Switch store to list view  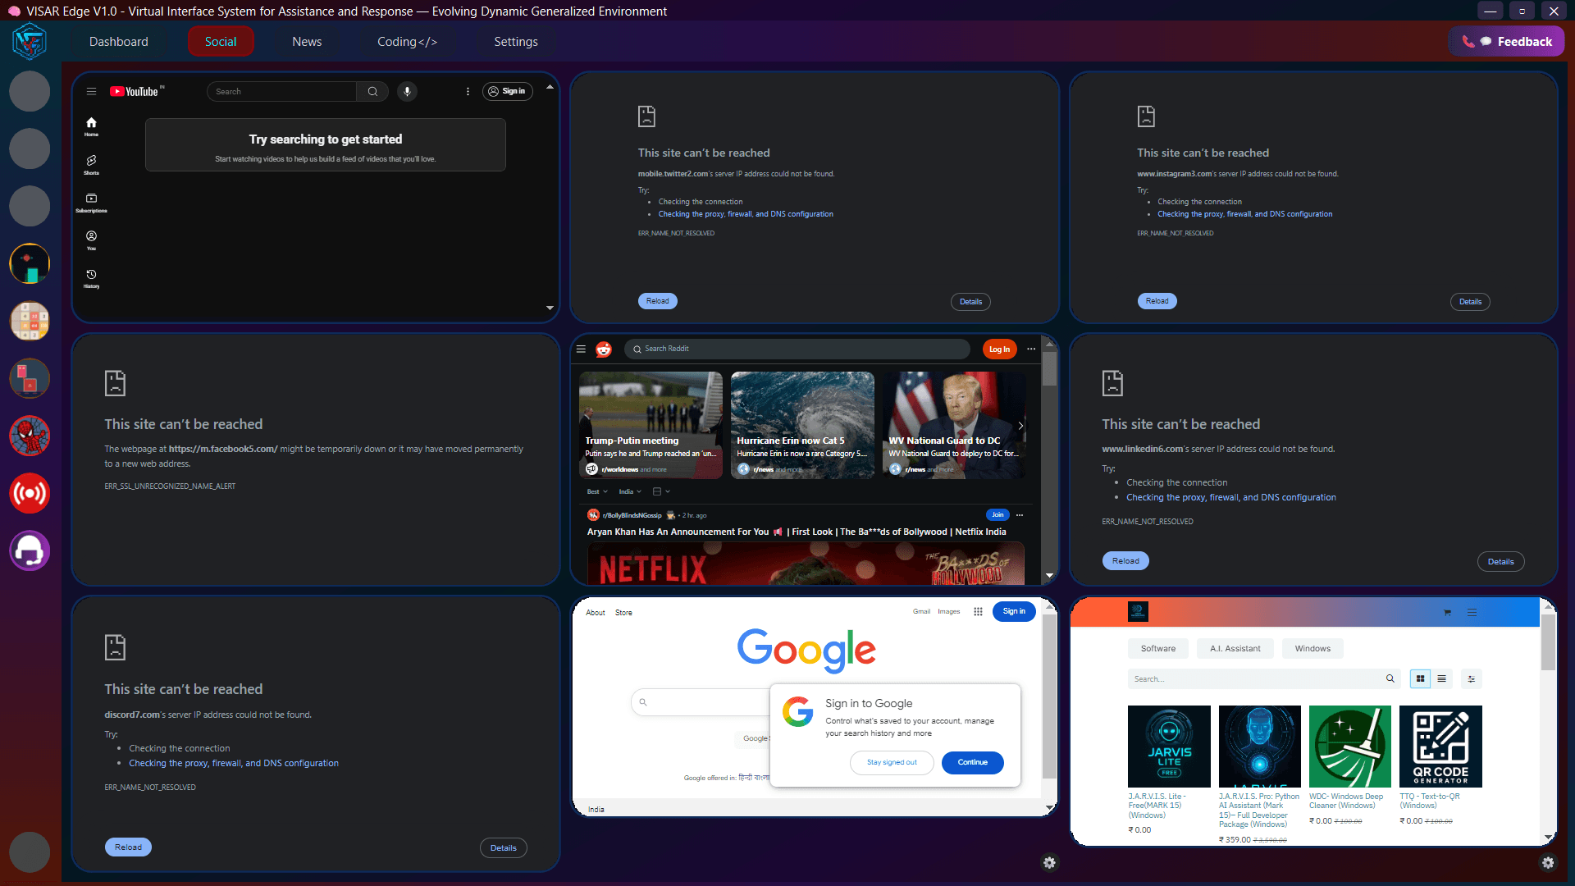pyautogui.click(x=1441, y=678)
